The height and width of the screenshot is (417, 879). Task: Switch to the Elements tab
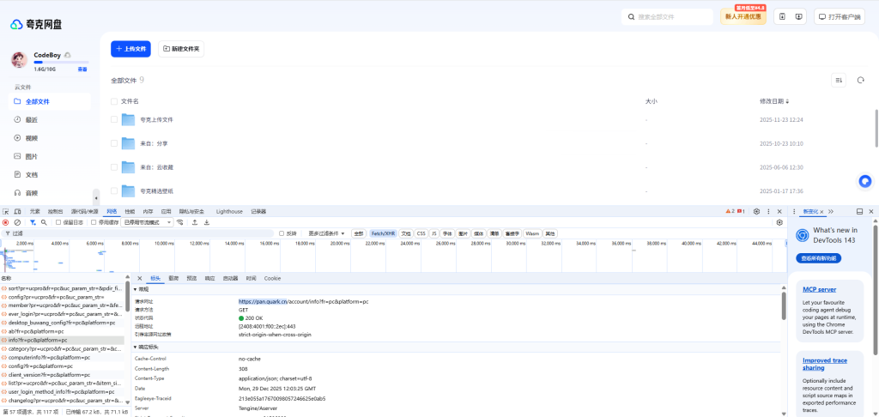(x=34, y=211)
